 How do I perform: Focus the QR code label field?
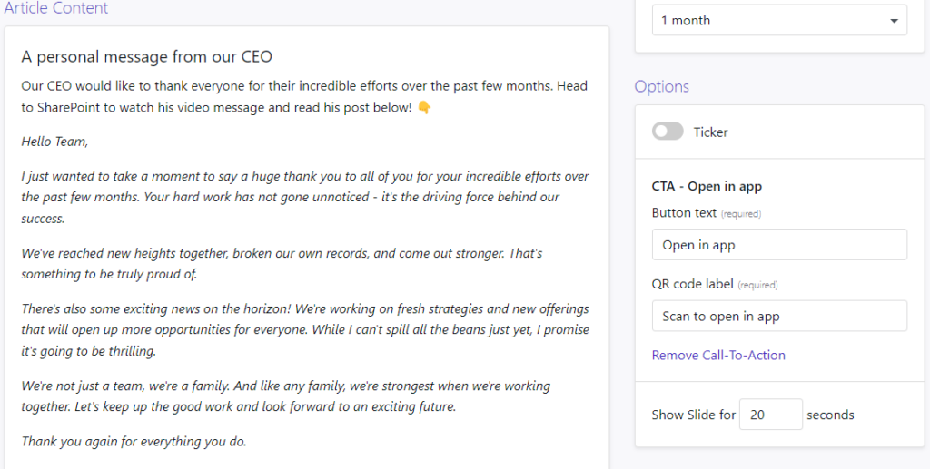point(779,316)
